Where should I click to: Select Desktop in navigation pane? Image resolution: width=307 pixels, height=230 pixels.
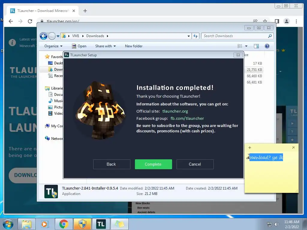click(x=55, y=63)
